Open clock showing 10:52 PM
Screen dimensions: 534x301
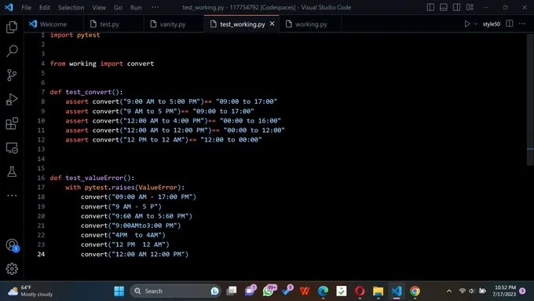point(505,291)
